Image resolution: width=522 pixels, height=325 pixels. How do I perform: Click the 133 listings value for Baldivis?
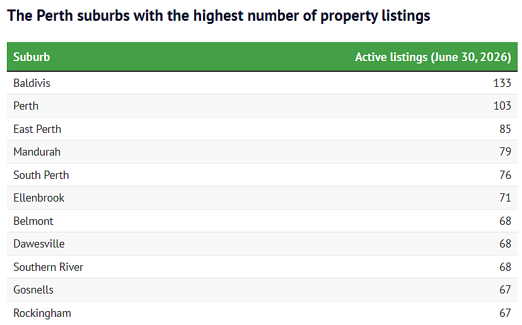click(x=502, y=83)
